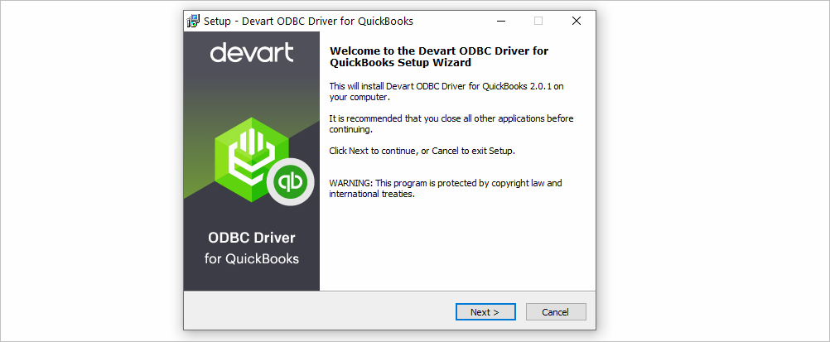Click the green ODBC driver hexagon logo
The height and width of the screenshot is (342, 830).
tap(252, 159)
